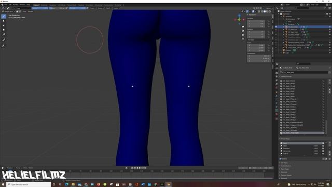Select the Basis shape key row
Viewport: 332px width, 187px height.
(x=302, y=143)
